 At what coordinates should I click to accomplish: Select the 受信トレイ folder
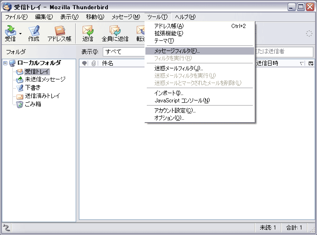pyautogui.click(x=37, y=72)
